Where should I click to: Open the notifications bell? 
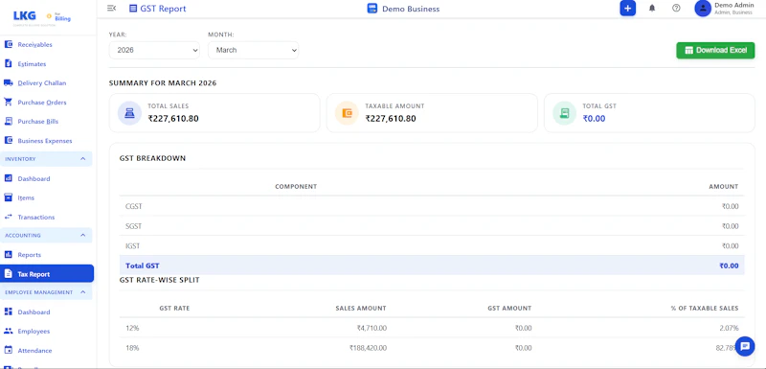pos(652,9)
